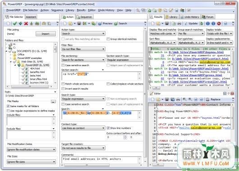
Task: Open the Context type dropdown
Action: pyautogui.click(x=83, y=128)
